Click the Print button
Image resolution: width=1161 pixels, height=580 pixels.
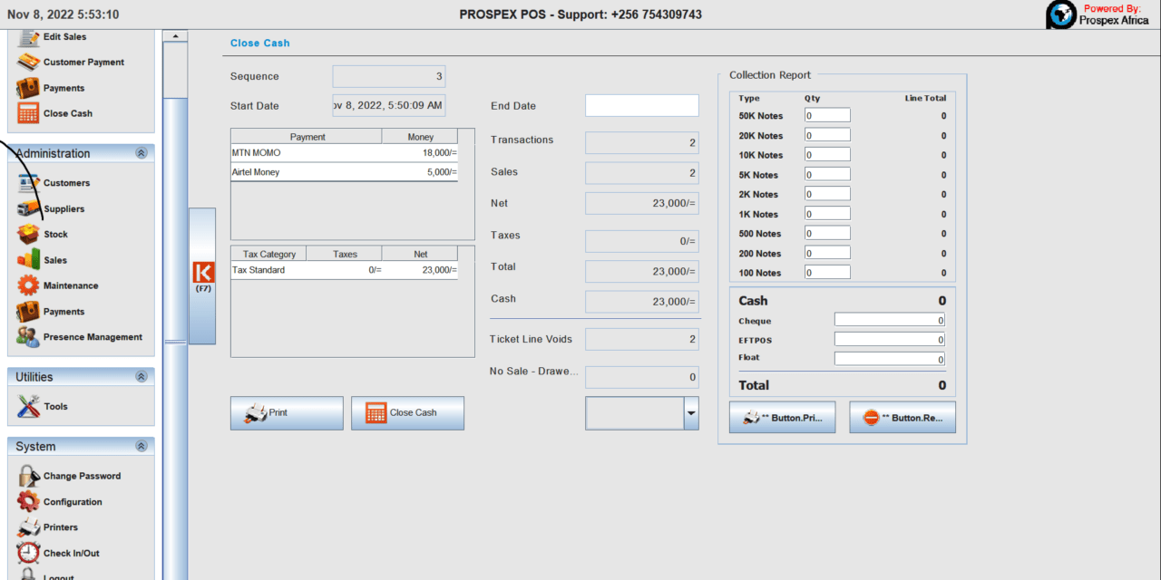(x=287, y=413)
